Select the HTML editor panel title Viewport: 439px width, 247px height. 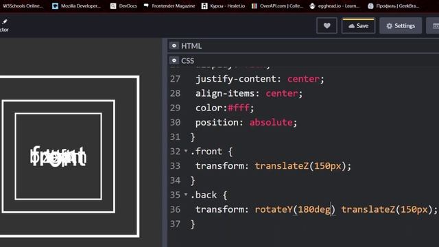pyautogui.click(x=191, y=46)
